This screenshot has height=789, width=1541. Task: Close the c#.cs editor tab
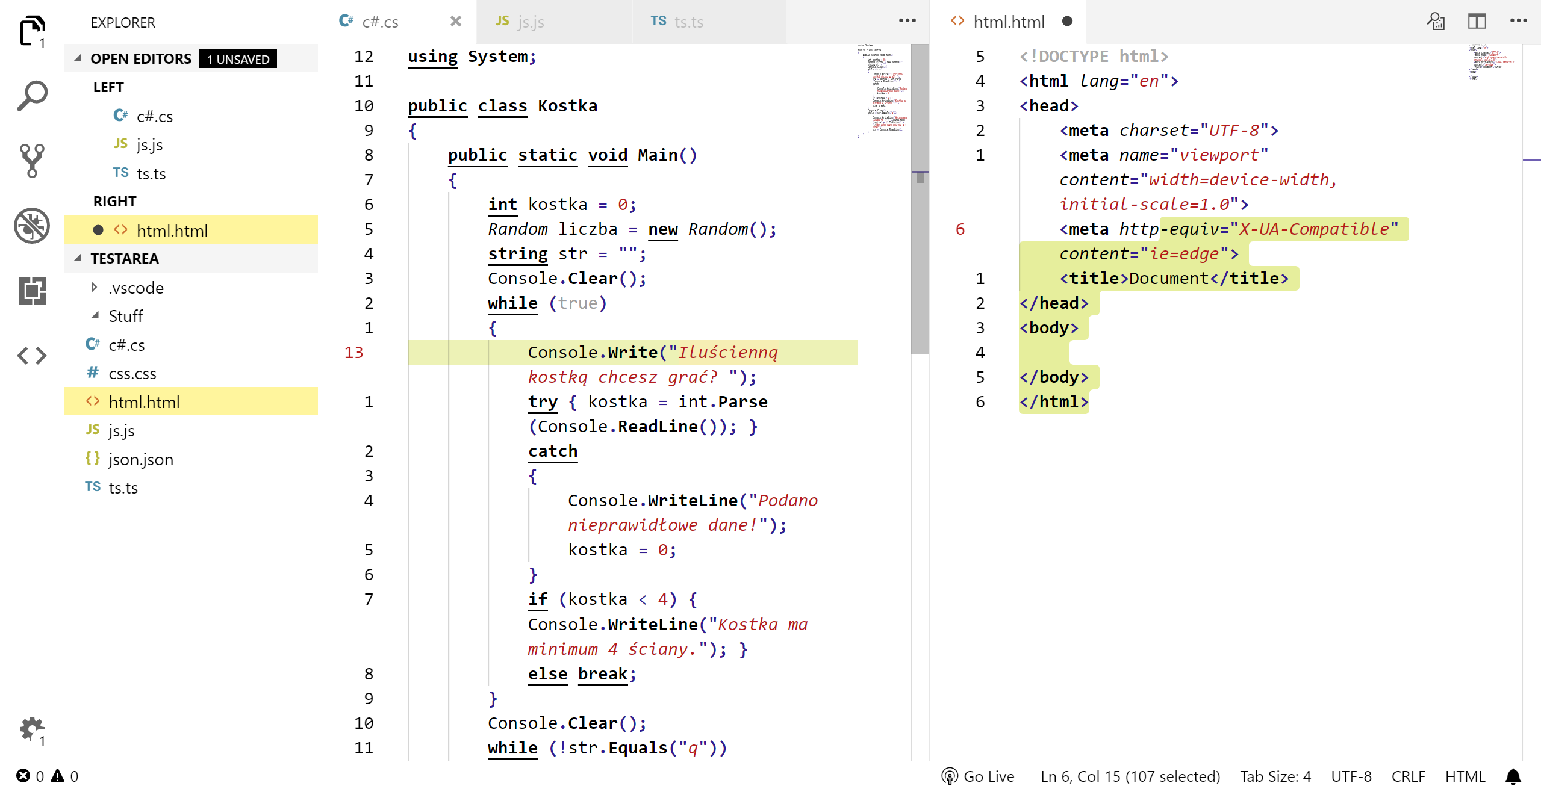(456, 22)
